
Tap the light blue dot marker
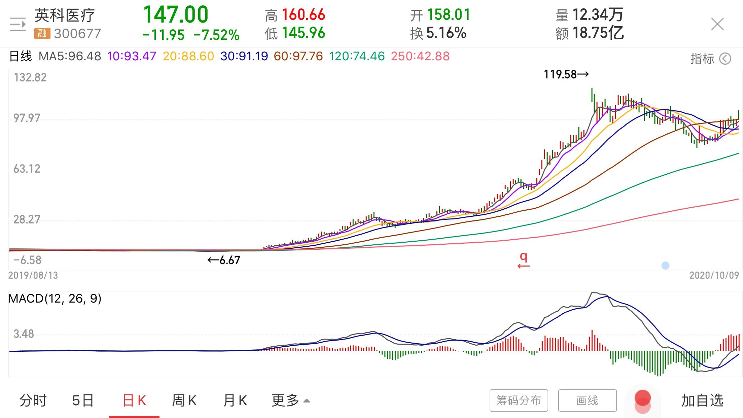tap(665, 266)
